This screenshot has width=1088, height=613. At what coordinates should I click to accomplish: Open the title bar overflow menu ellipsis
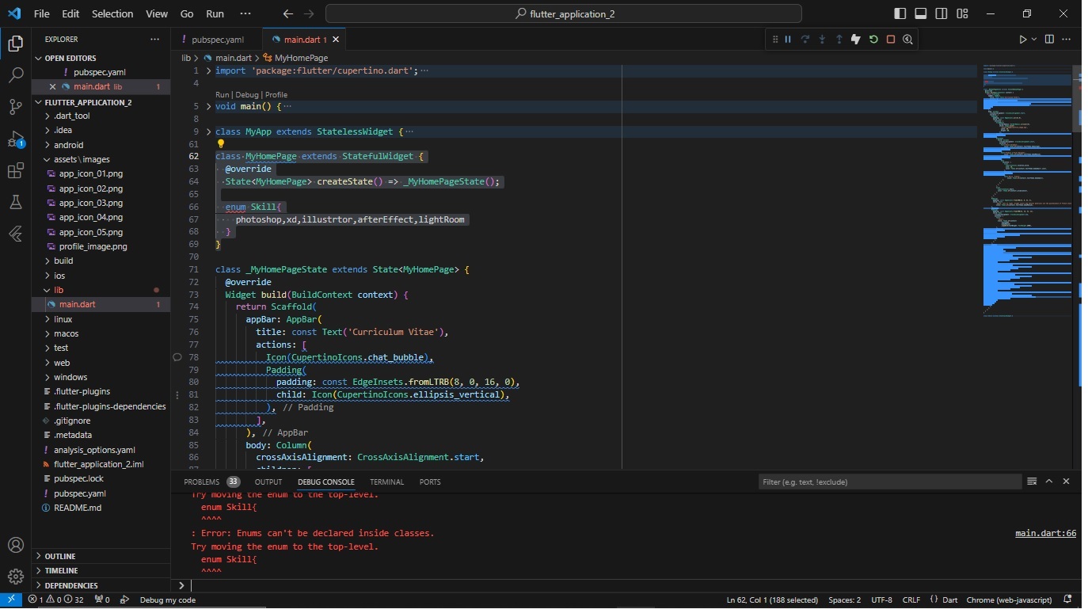245,13
